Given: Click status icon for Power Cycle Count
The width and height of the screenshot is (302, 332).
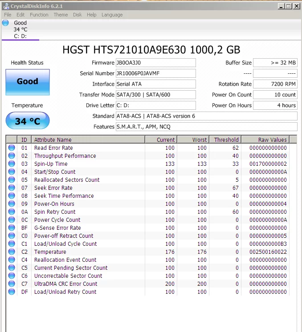Looking at the screenshot, I should 12,220.
